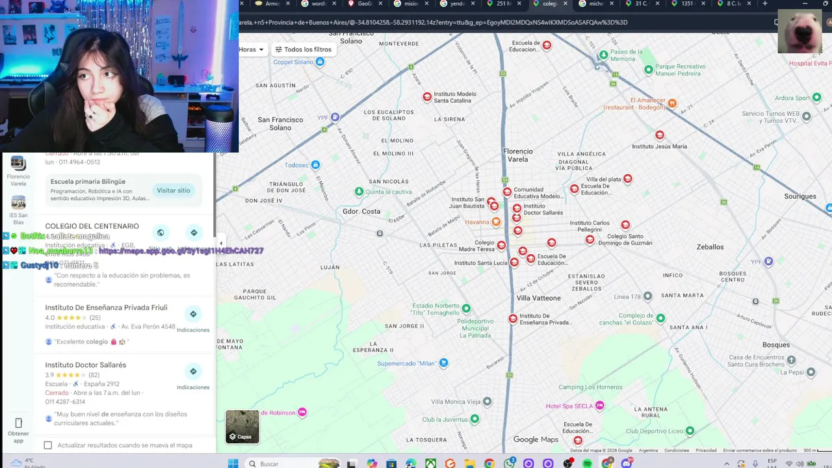The image size is (832, 468).
Task: Click the Complejo de canchas el Golazo marker
Action: [660, 318]
